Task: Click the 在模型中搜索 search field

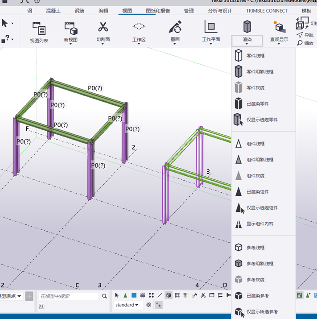Action: tap(69, 296)
